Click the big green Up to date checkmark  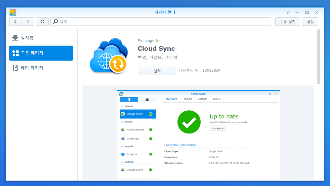click(189, 122)
